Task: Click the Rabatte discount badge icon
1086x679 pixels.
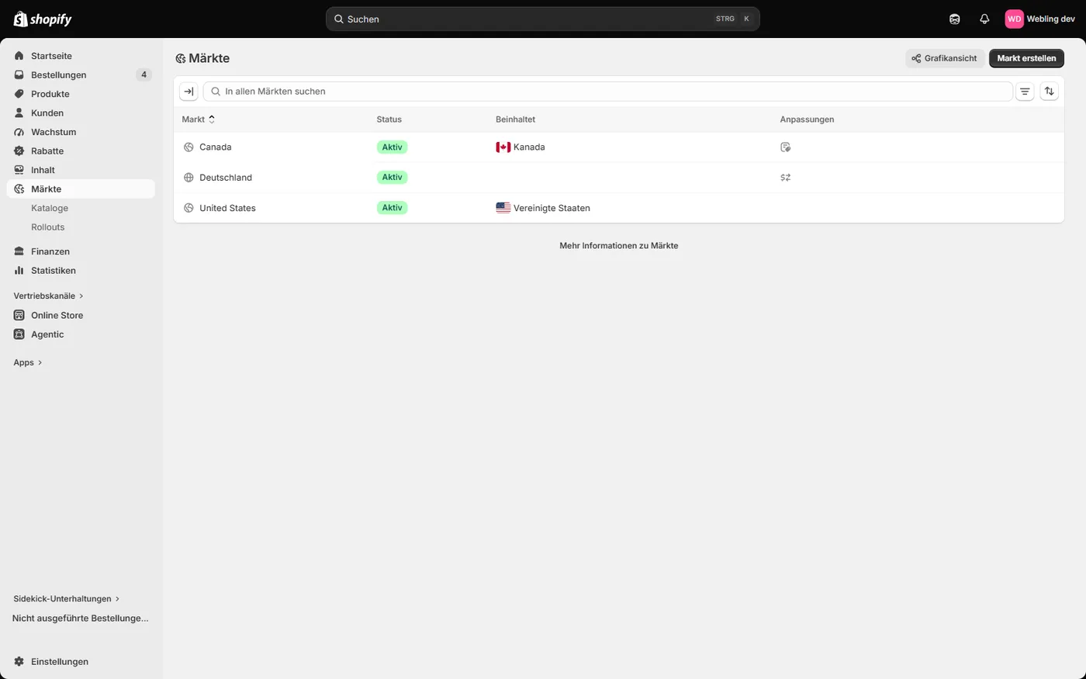Action: (x=19, y=151)
